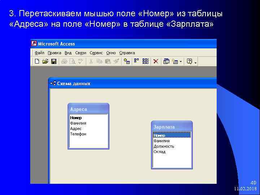260x195 pixels.
Task: Select Номер field in Адреса table
Action: tap(88, 118)
